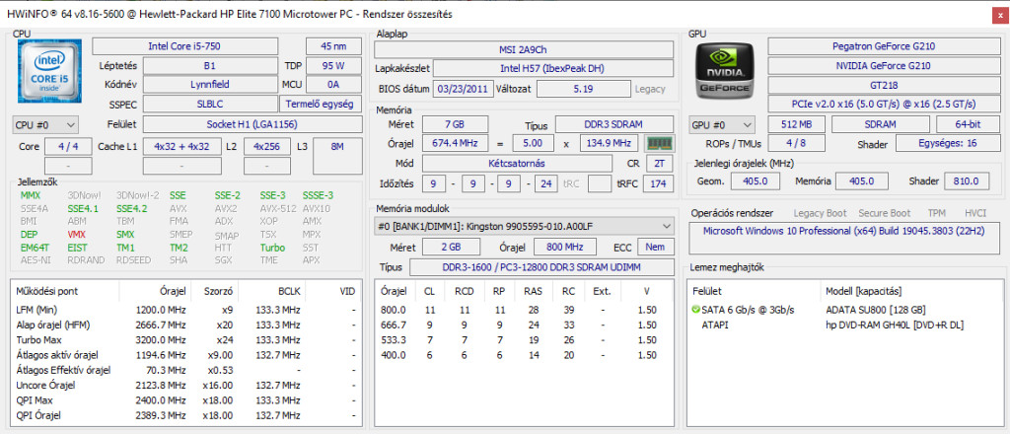This screenshot has height=434, width=1010.
Task: Click the NVIDIA GeForce logo
Action: pyautogui.click(x=727, y=71)
